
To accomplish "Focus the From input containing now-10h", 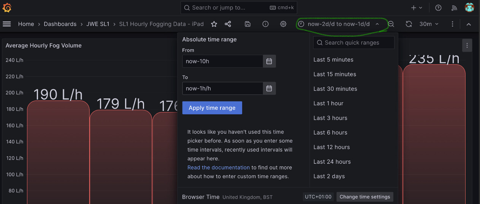I will [x=223, y=61].
